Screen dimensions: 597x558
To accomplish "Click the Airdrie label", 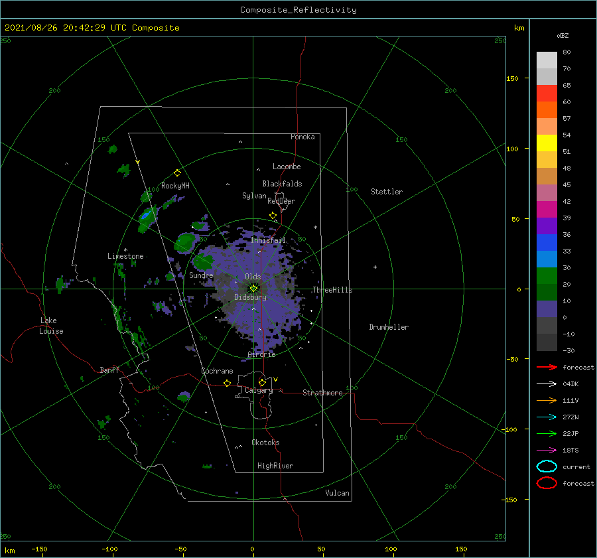I will tap(261, 354).
